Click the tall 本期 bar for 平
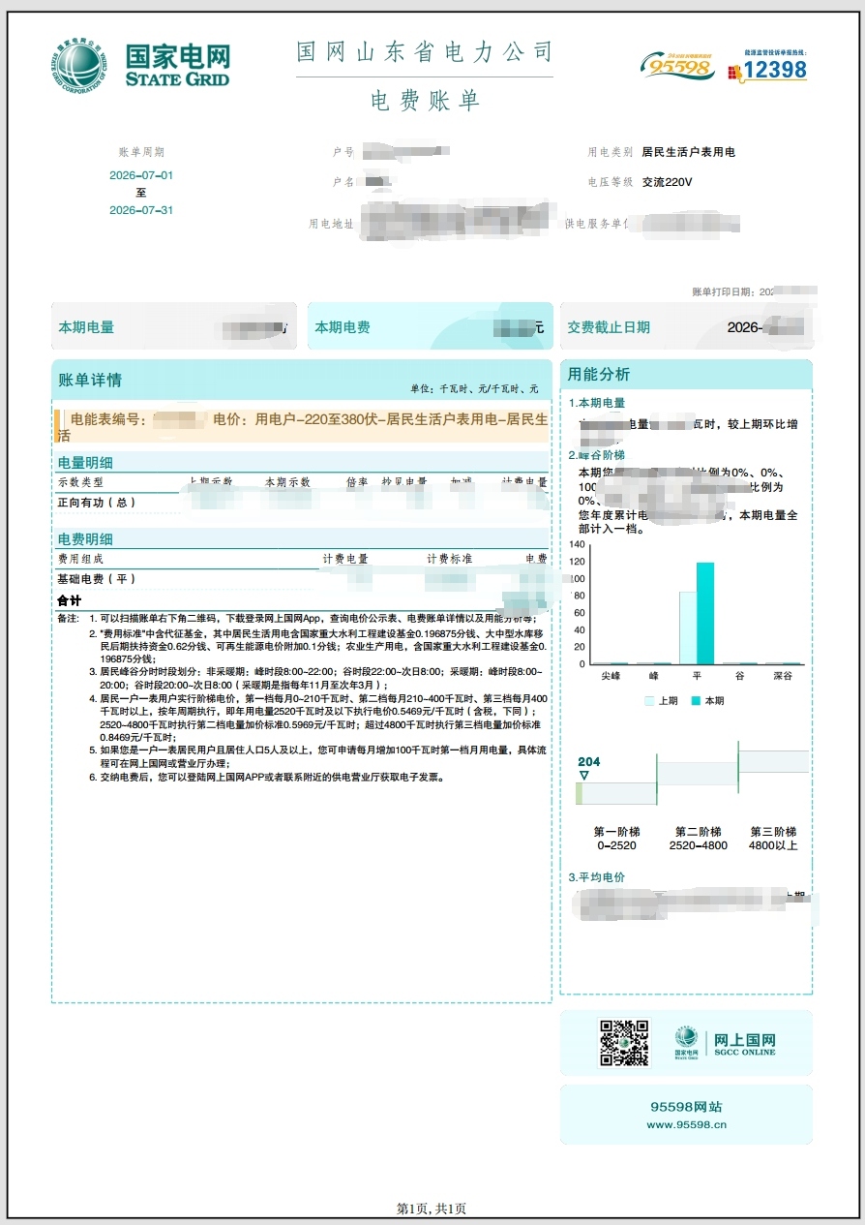This screenshot has width=865, height=1225. pos(705,613)
